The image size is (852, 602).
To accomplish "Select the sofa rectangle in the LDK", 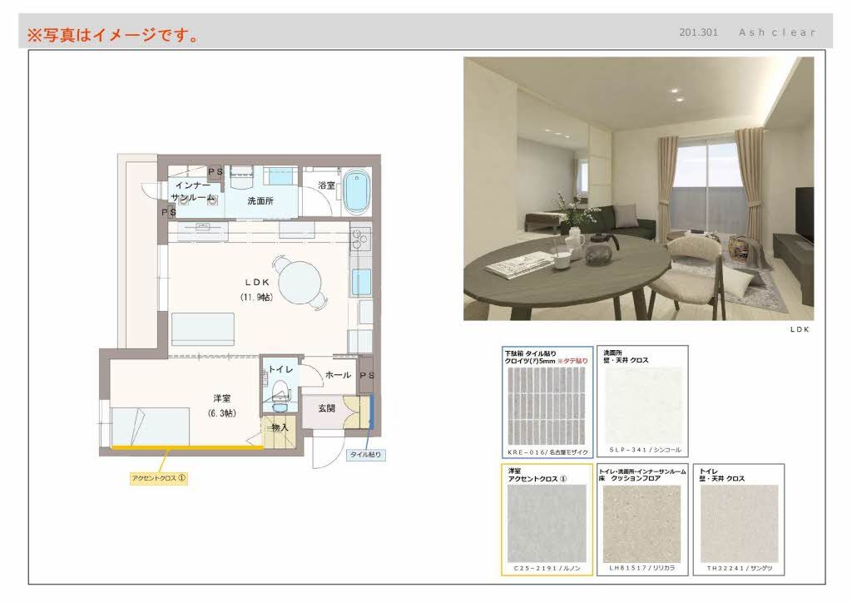I will coord(204,329).
